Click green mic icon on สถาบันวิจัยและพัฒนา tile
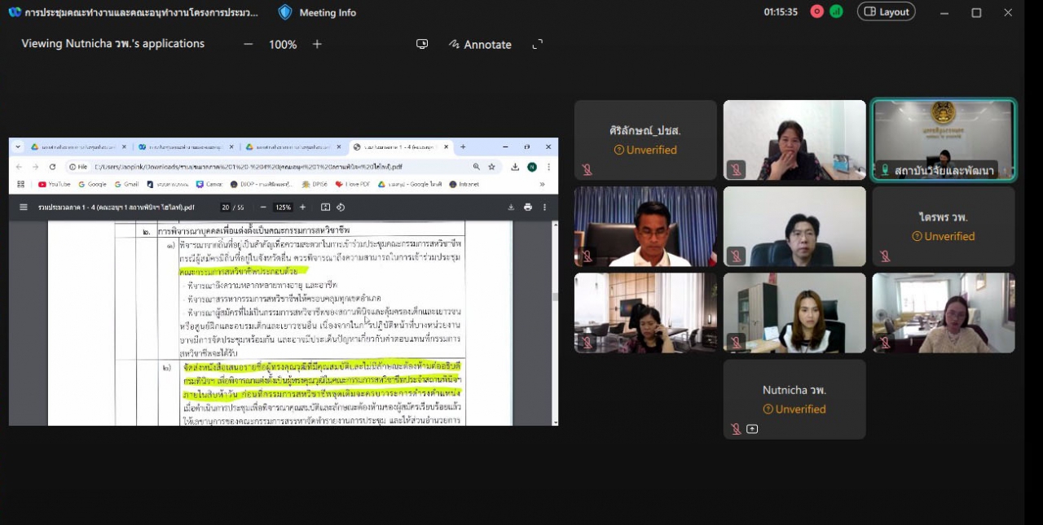Screen dimensions: 1043x525 point(885,170)
